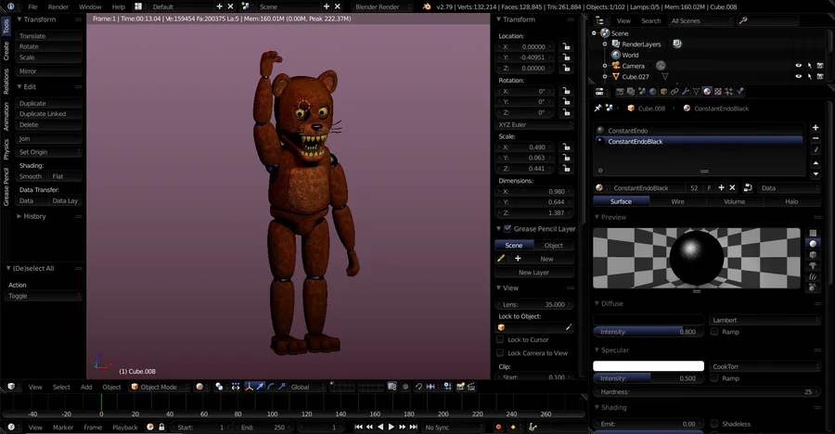Select flat plane preview shape
835x434 pixels.
[813, 233]
